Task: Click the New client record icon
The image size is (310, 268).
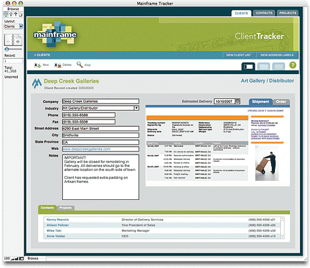Action: point(38,65)
